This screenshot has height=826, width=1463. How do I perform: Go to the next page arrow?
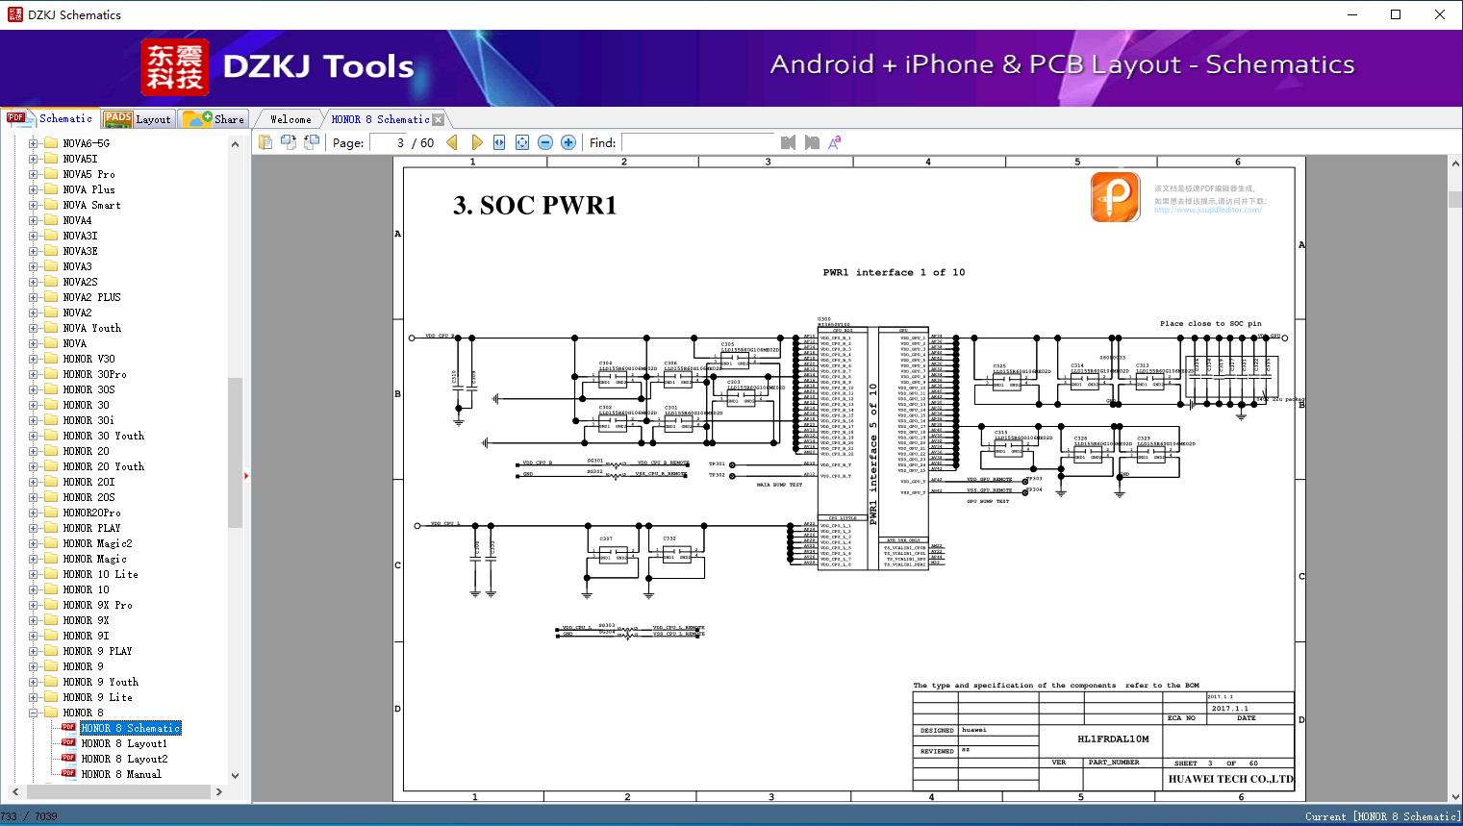[476, 142]
